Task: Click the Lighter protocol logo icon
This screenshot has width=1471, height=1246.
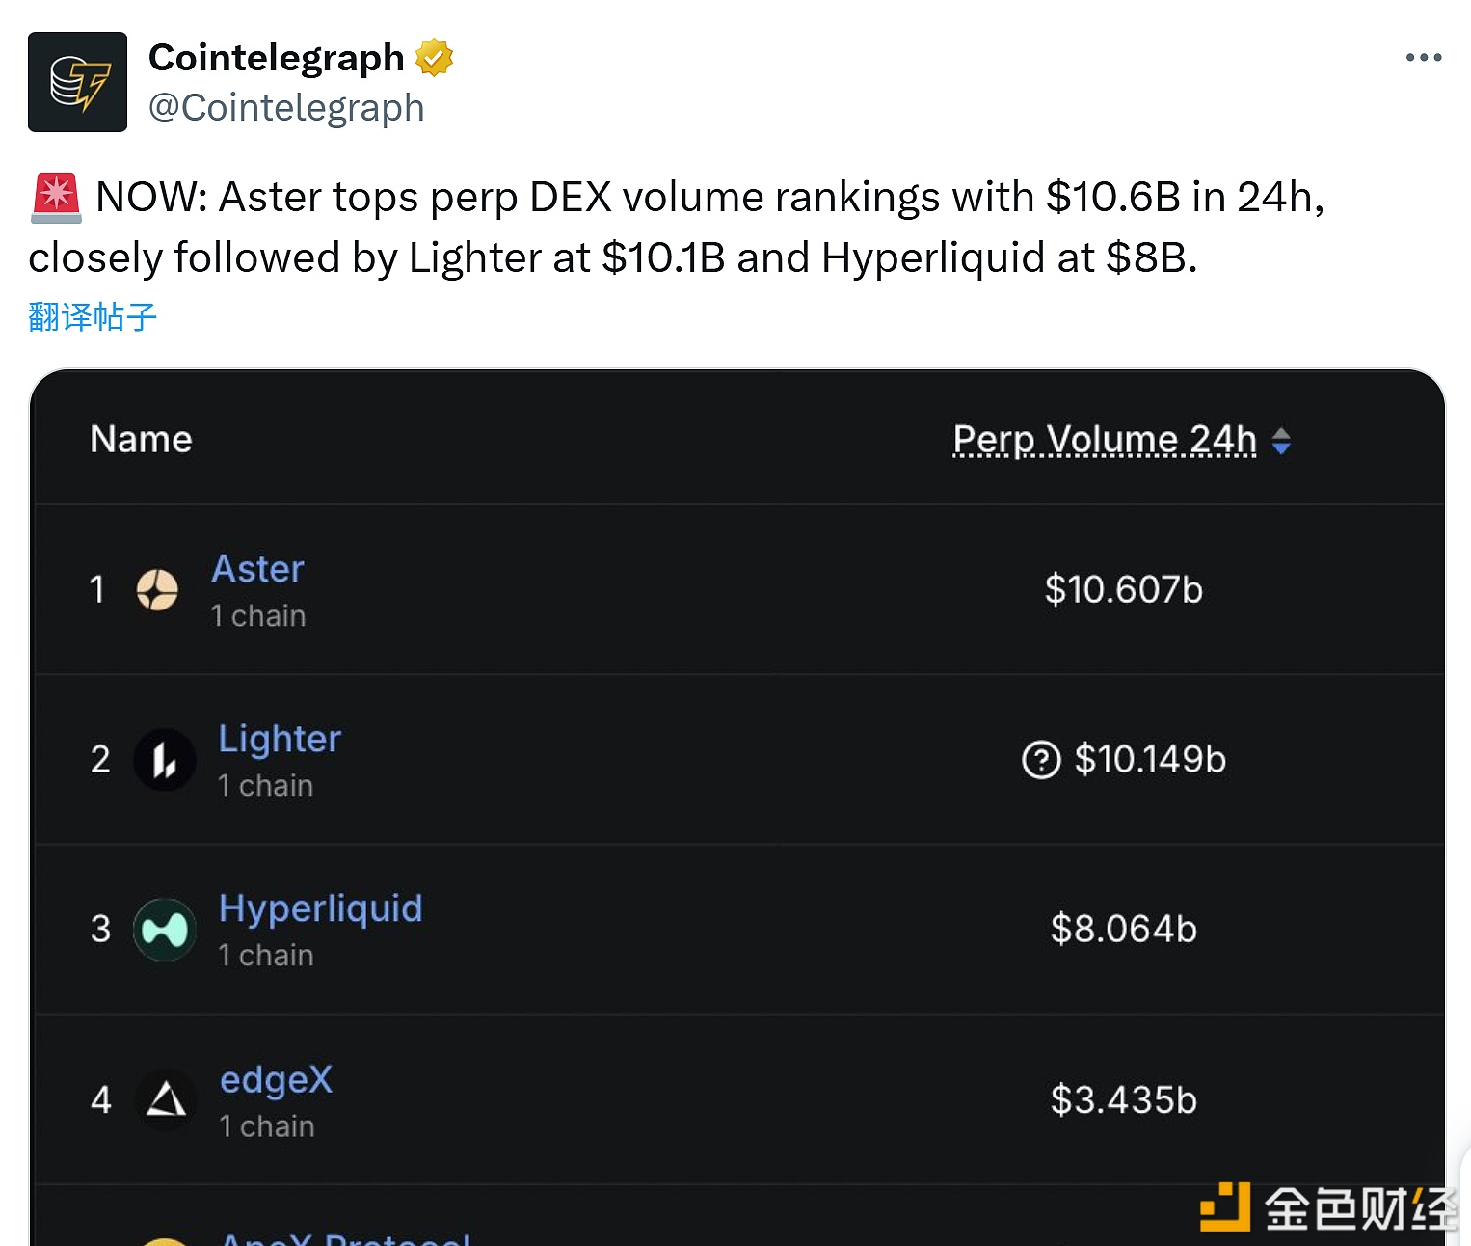Action: click(x=164, y=760)
